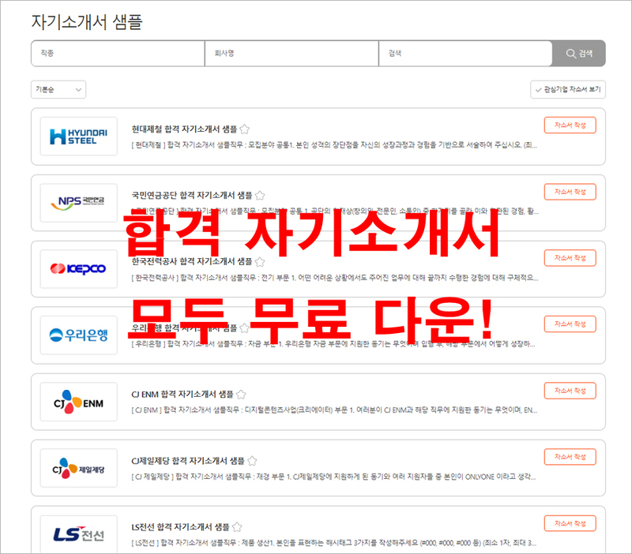This screenshot has width=632, height=554.
Task: Click 자소서 작성 for 한국전력공사
Action: [x=570, y=258]
